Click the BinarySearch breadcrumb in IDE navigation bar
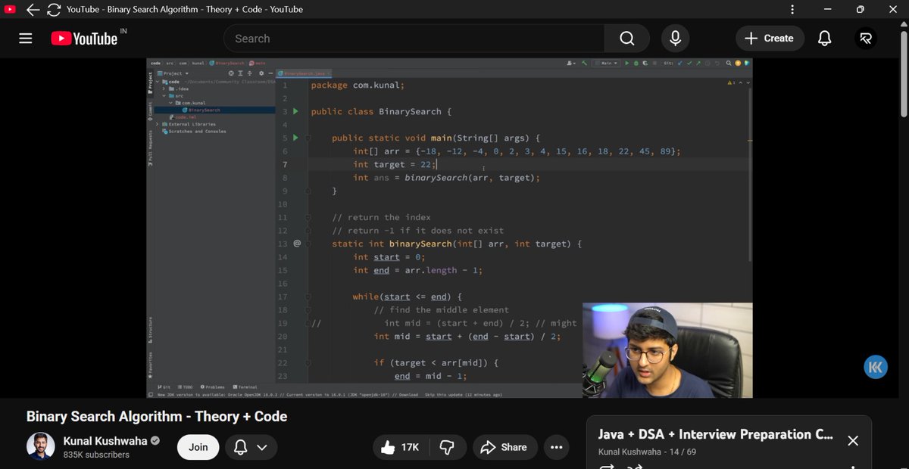The width and height of the screenshot is (909, 469). point(227,63)
